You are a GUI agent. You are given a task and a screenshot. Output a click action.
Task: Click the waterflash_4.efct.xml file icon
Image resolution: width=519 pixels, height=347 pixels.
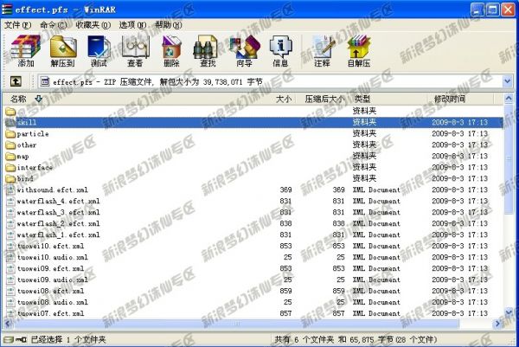click(10, 202)
